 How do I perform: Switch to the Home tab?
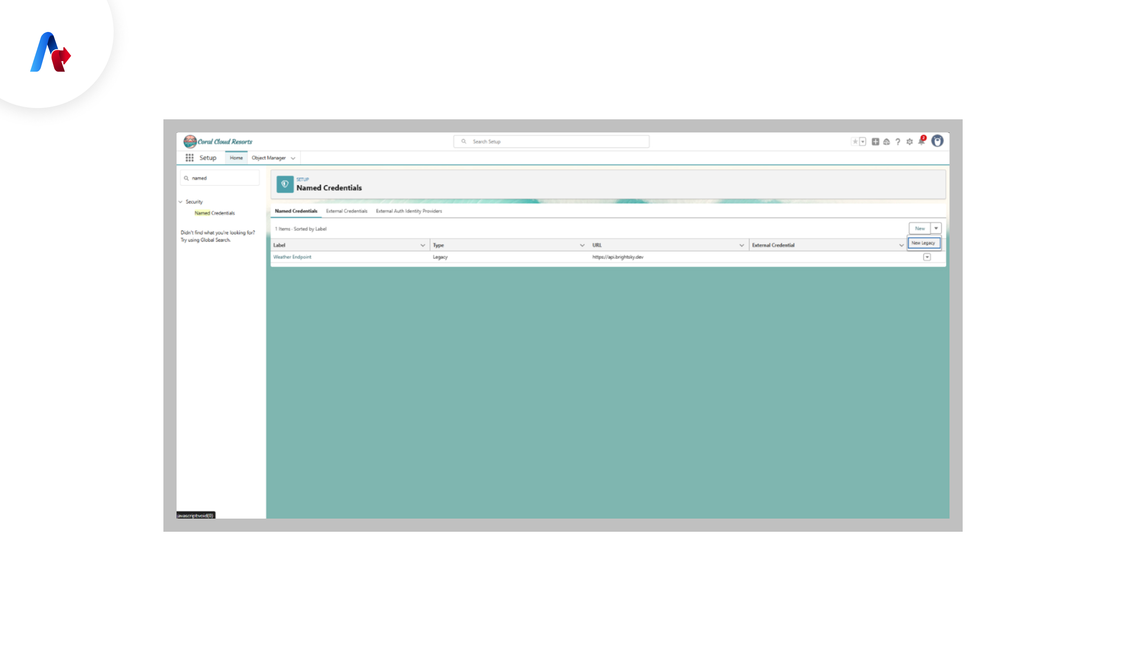click(x=236, y=158)
